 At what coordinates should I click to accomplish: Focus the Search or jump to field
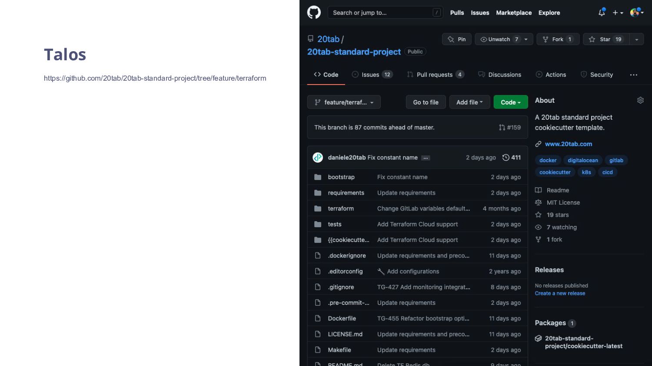[x=386, y=13]
